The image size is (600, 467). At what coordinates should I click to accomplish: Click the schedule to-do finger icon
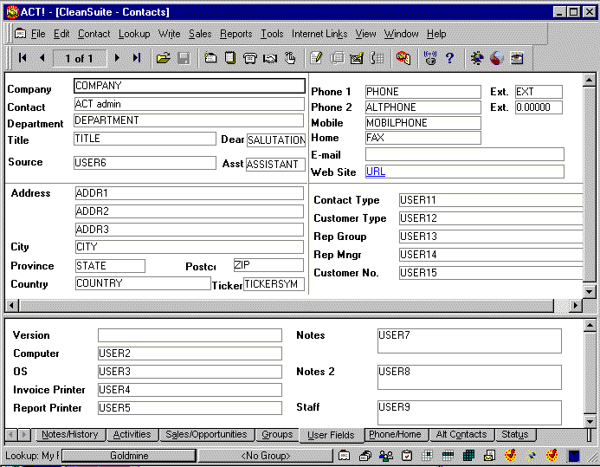point(290,58)
